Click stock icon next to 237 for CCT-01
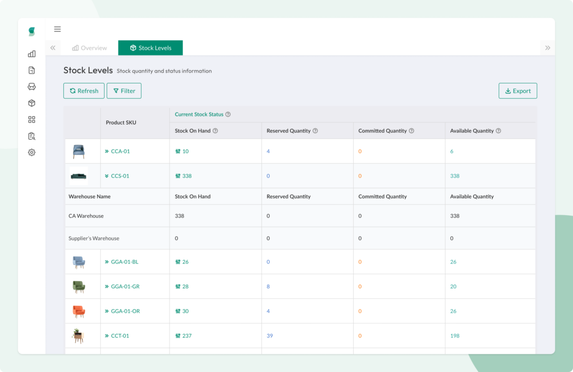The image size is (573, 372). tap(178, 336)
